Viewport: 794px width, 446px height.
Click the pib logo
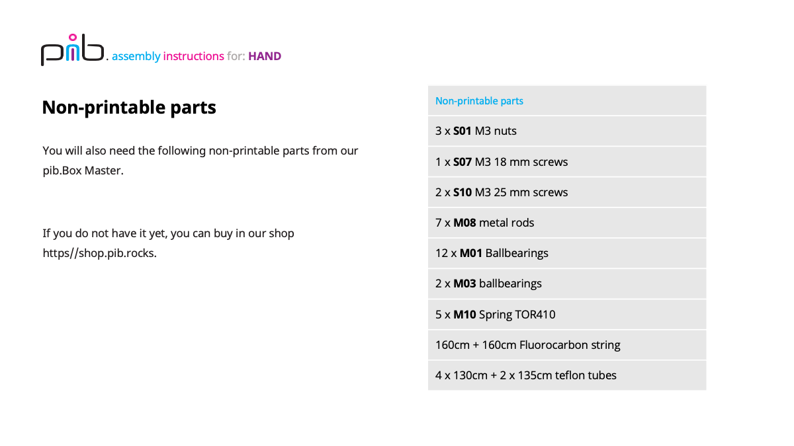(x=73, y=52)
